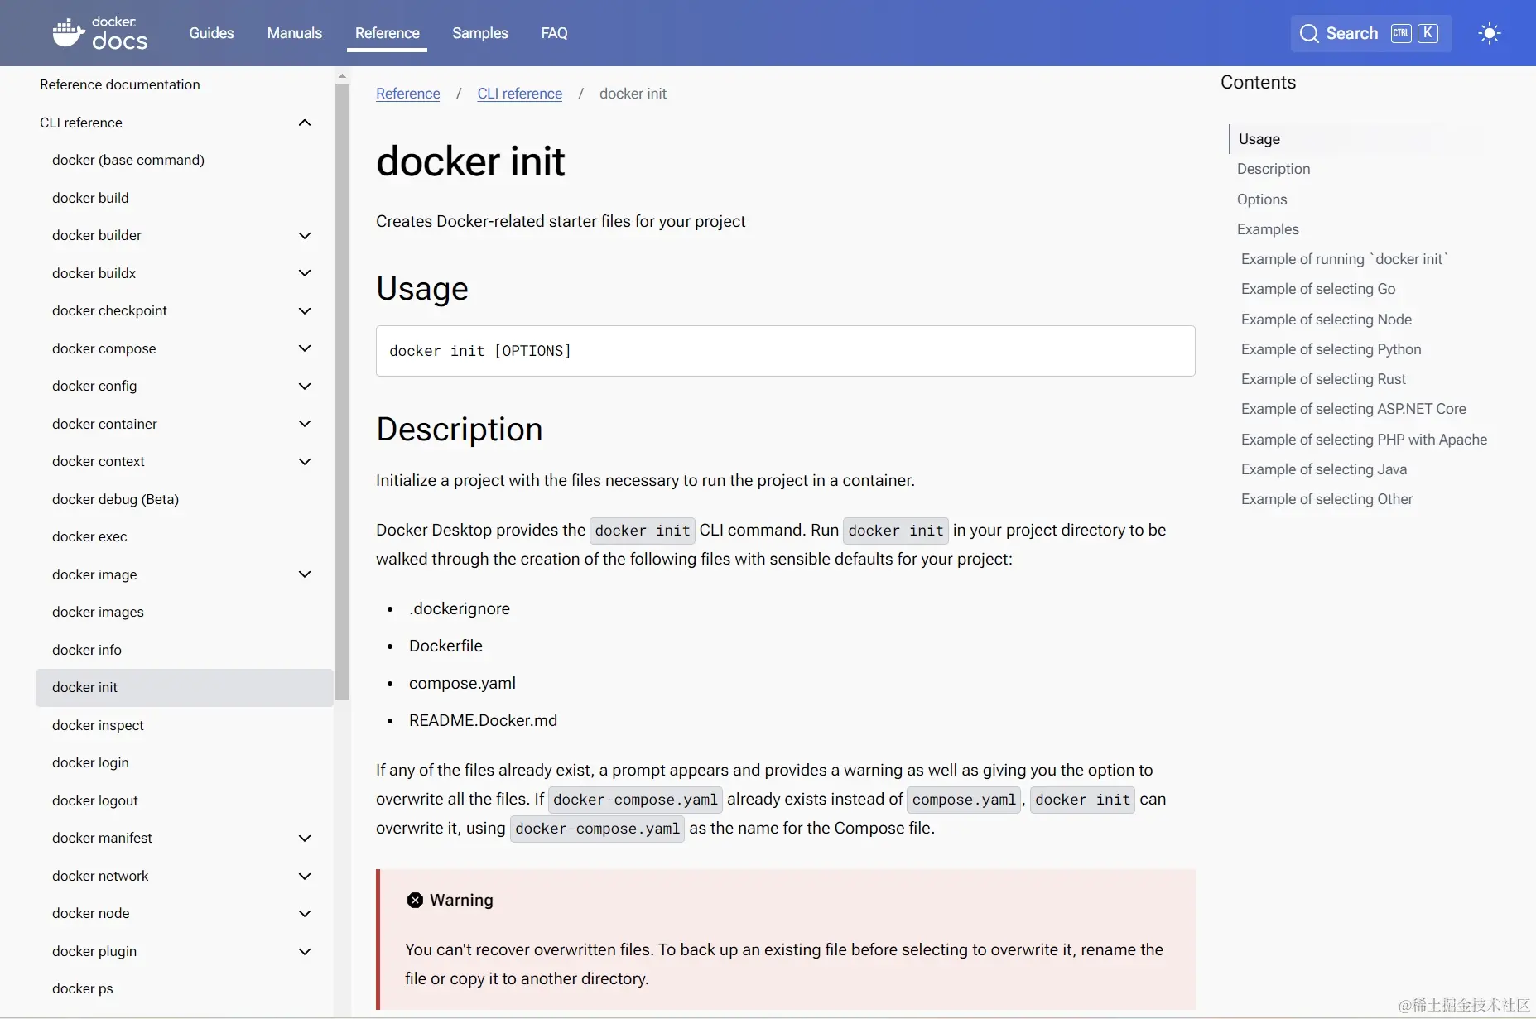Open docker info page
This screenshot has width=1536, height=1019.
click(x=86, y=650)
